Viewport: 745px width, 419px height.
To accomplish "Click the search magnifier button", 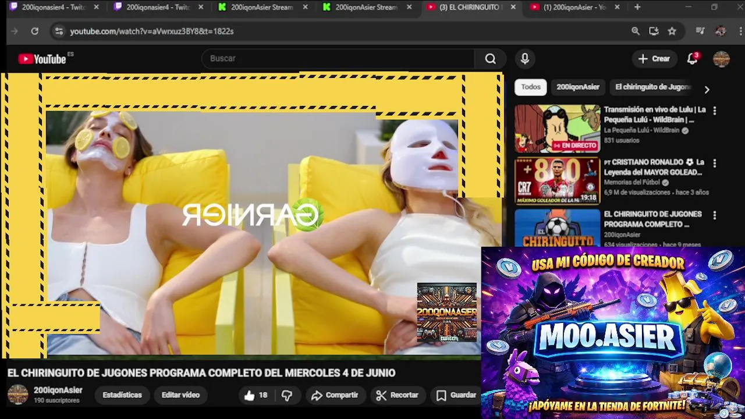I will [491, 59].
